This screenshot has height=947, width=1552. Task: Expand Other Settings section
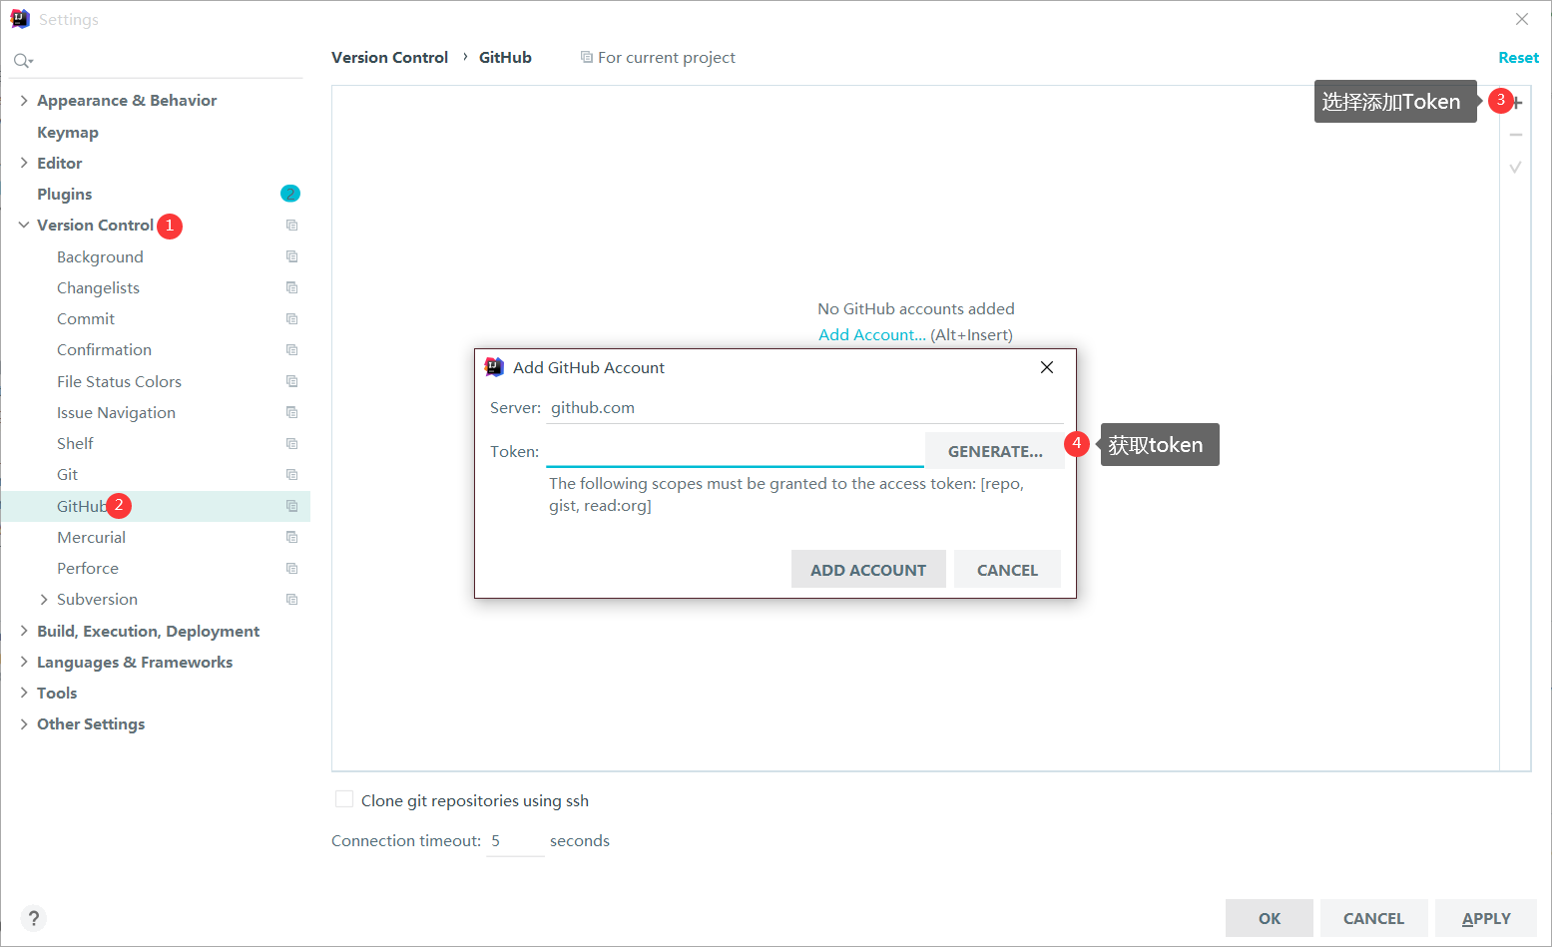24,724
